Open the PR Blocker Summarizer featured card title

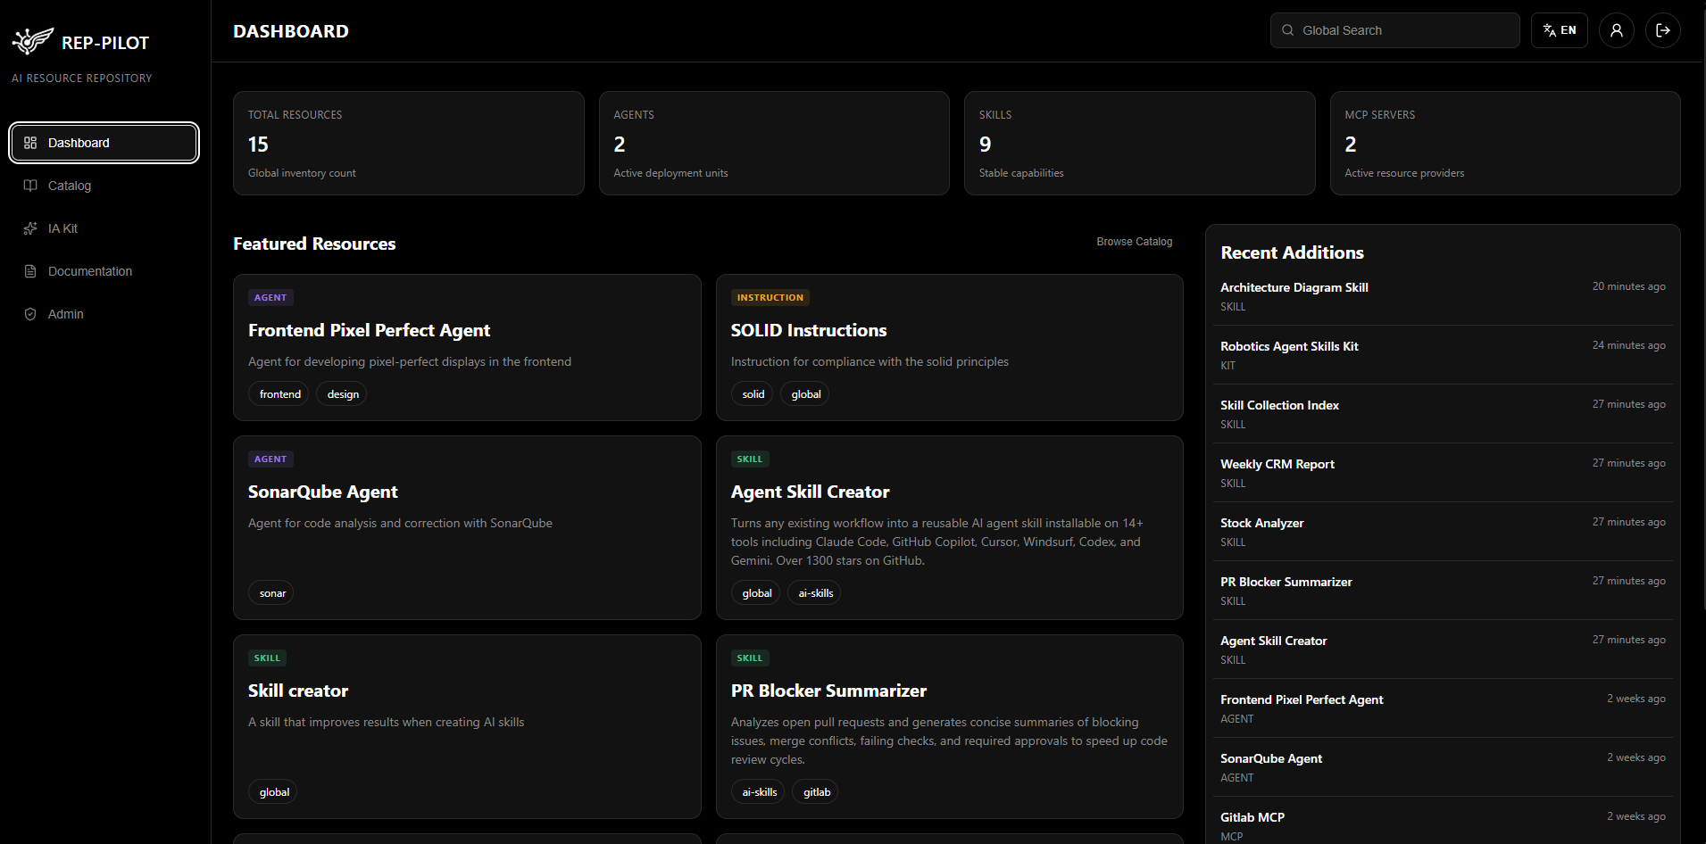click(828, 691)
